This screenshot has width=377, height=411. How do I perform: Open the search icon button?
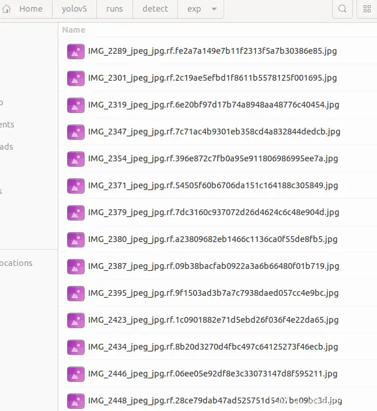point(342,9)
